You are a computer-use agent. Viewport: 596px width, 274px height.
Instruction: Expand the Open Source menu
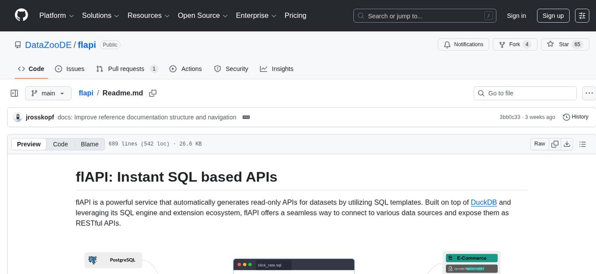pyautogui.click(x=202, y=15)
